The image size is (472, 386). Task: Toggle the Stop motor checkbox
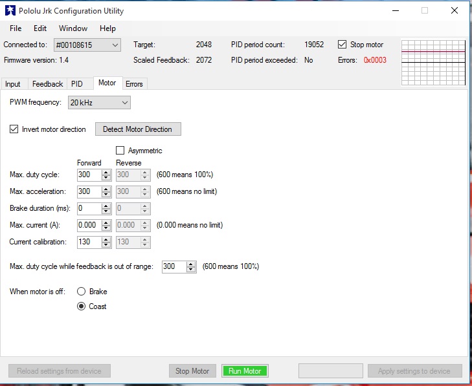342,45
